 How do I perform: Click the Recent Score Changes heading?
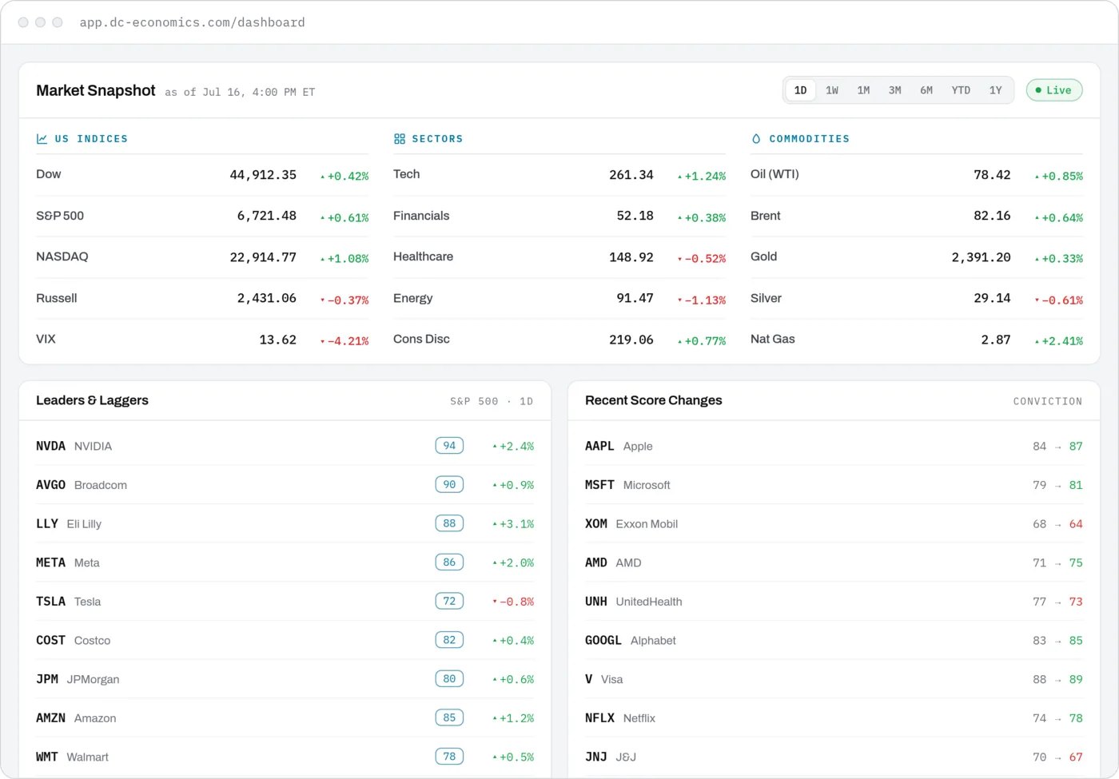coord(653,400)
